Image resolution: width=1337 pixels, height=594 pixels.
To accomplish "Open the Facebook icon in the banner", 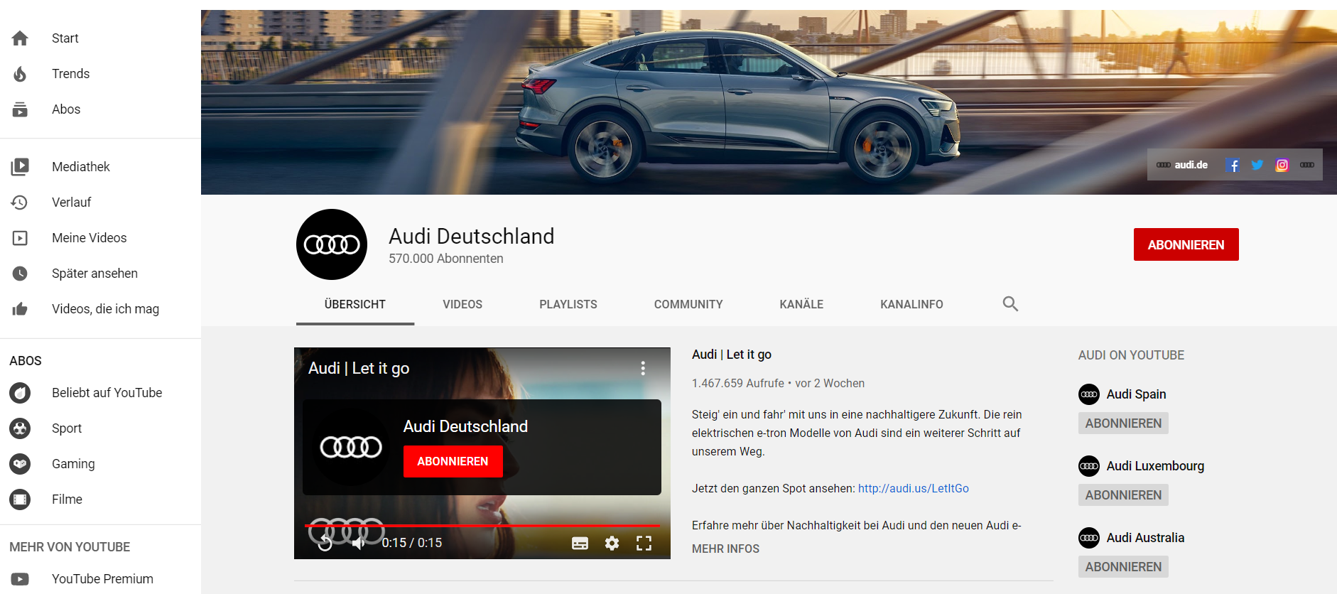I will [x=1233, y=165].
